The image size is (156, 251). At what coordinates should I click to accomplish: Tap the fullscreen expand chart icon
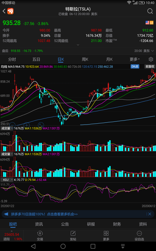(41, 125)
